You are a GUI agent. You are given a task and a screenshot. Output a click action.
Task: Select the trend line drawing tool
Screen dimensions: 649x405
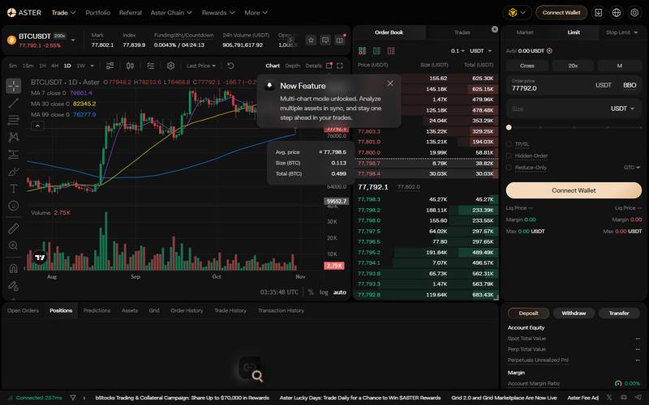click(14, 103)
